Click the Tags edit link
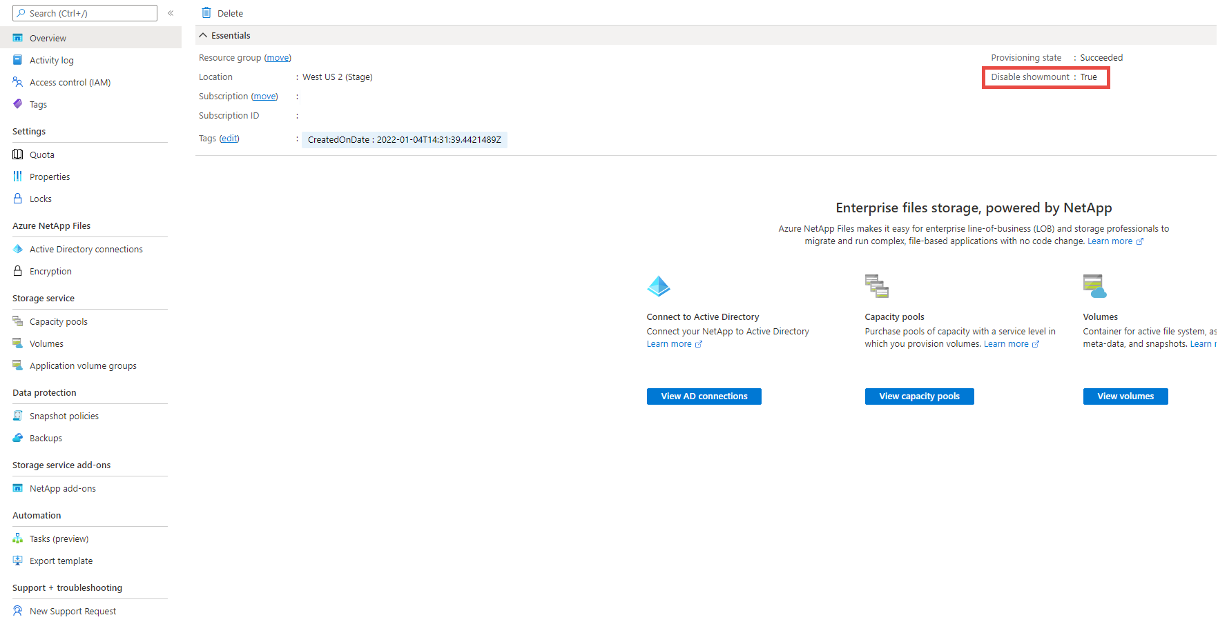Image resolution: width=1218 pixels, height=624 pixels. coord(229,139)
